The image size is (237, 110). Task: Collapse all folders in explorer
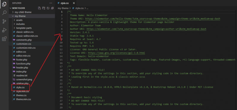coord(52,8)
